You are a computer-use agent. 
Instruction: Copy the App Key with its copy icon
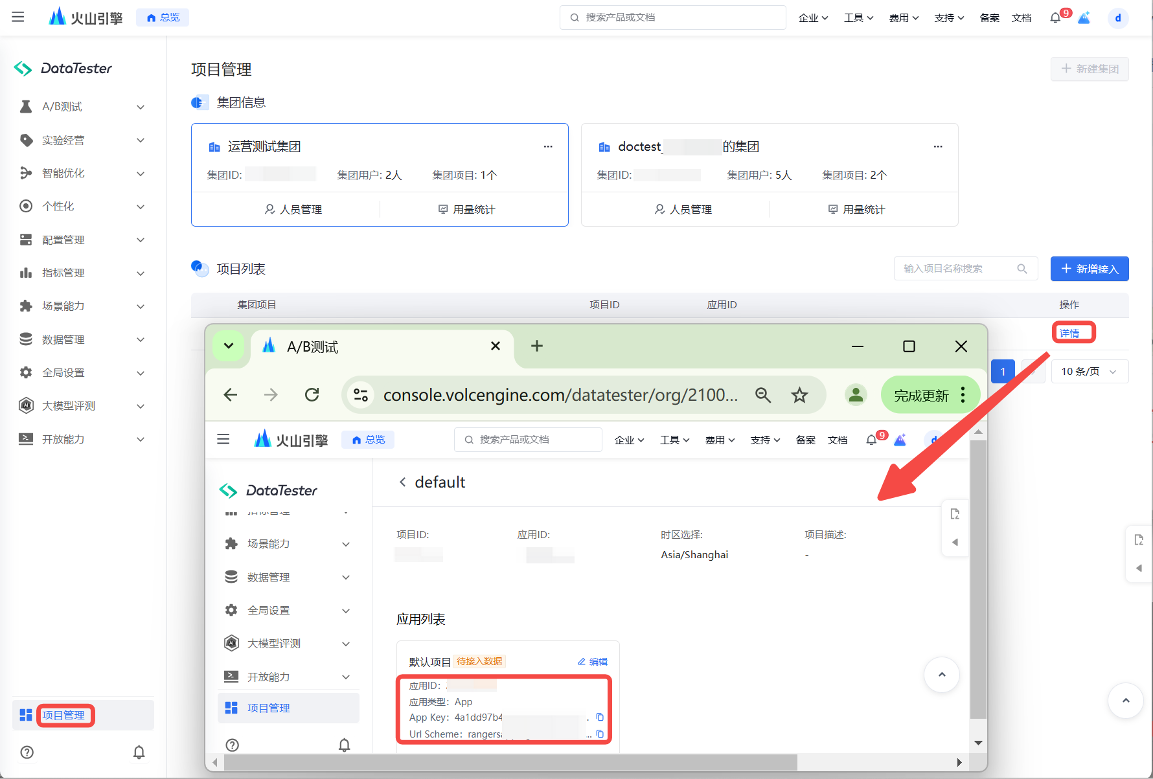pyautogui.click(x=600, y=717)
